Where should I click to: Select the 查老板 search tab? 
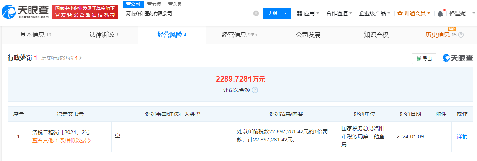(x=154, y=4)
